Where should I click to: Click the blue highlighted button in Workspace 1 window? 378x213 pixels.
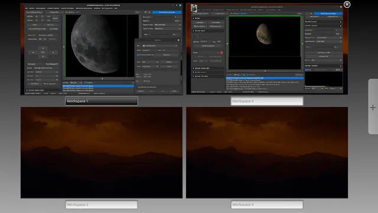click(167, 12)
